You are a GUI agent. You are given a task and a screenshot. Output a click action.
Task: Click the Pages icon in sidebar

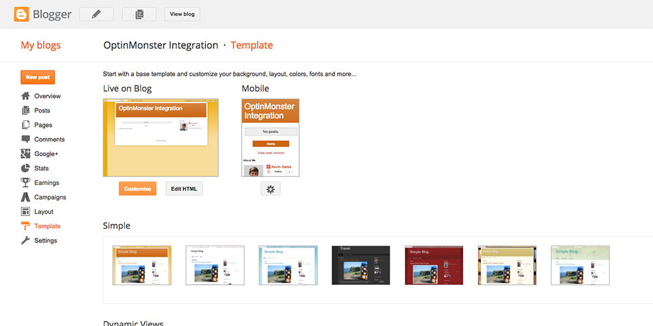point(25,125)
